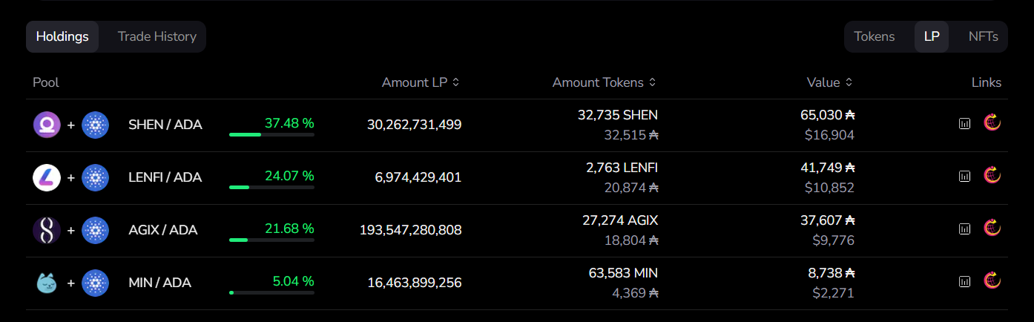
Task: Click the MIN cat token logo
Action: [47, 283]
